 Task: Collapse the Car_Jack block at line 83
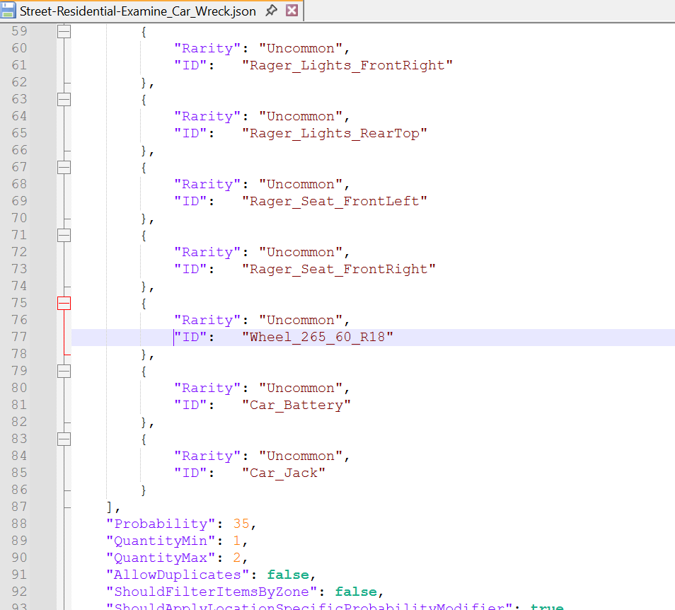pyautogui.click(x=64, y=439)
